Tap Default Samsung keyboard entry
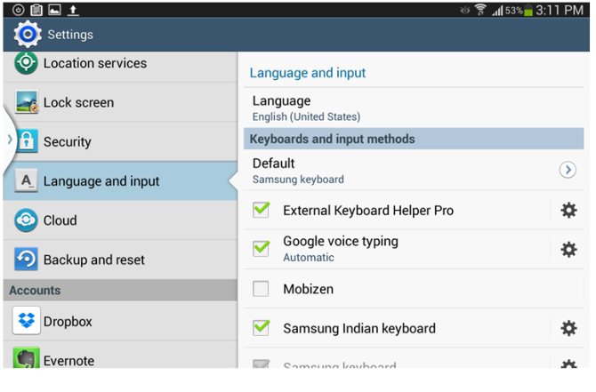This screenshot has width=596, height=392. [414, 170]
